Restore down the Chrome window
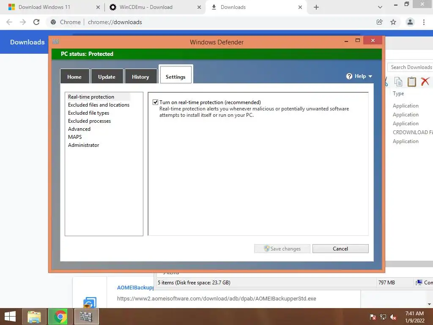The image size is (433, 325). (406, 4)
